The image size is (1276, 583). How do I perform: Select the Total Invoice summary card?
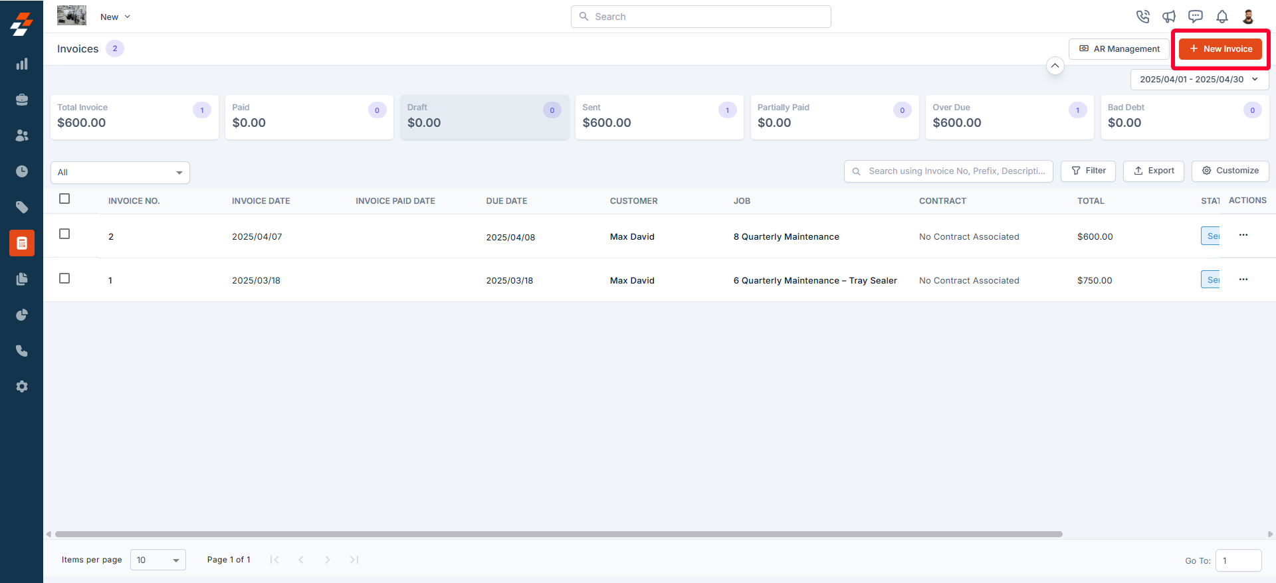coord(134,117)
